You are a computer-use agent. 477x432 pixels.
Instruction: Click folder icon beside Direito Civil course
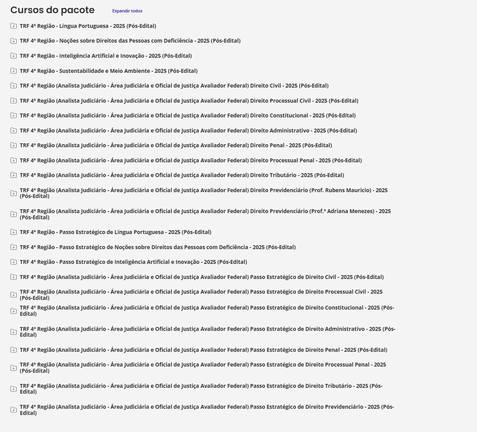click(x=14, y=86)
